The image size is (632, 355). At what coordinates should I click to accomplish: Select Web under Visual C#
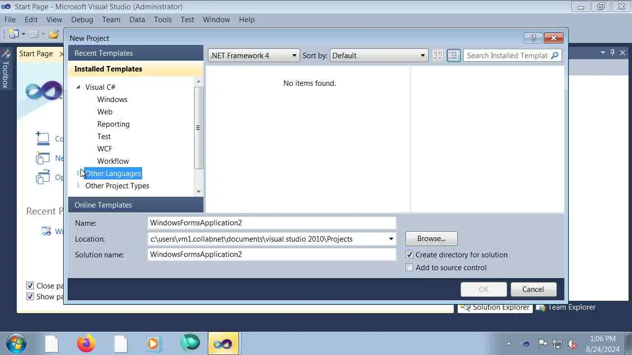pyautogui.click(x=105, y=111)
